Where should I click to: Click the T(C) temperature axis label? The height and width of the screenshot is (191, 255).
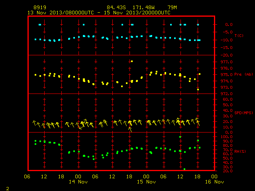(x=239, y=35)
